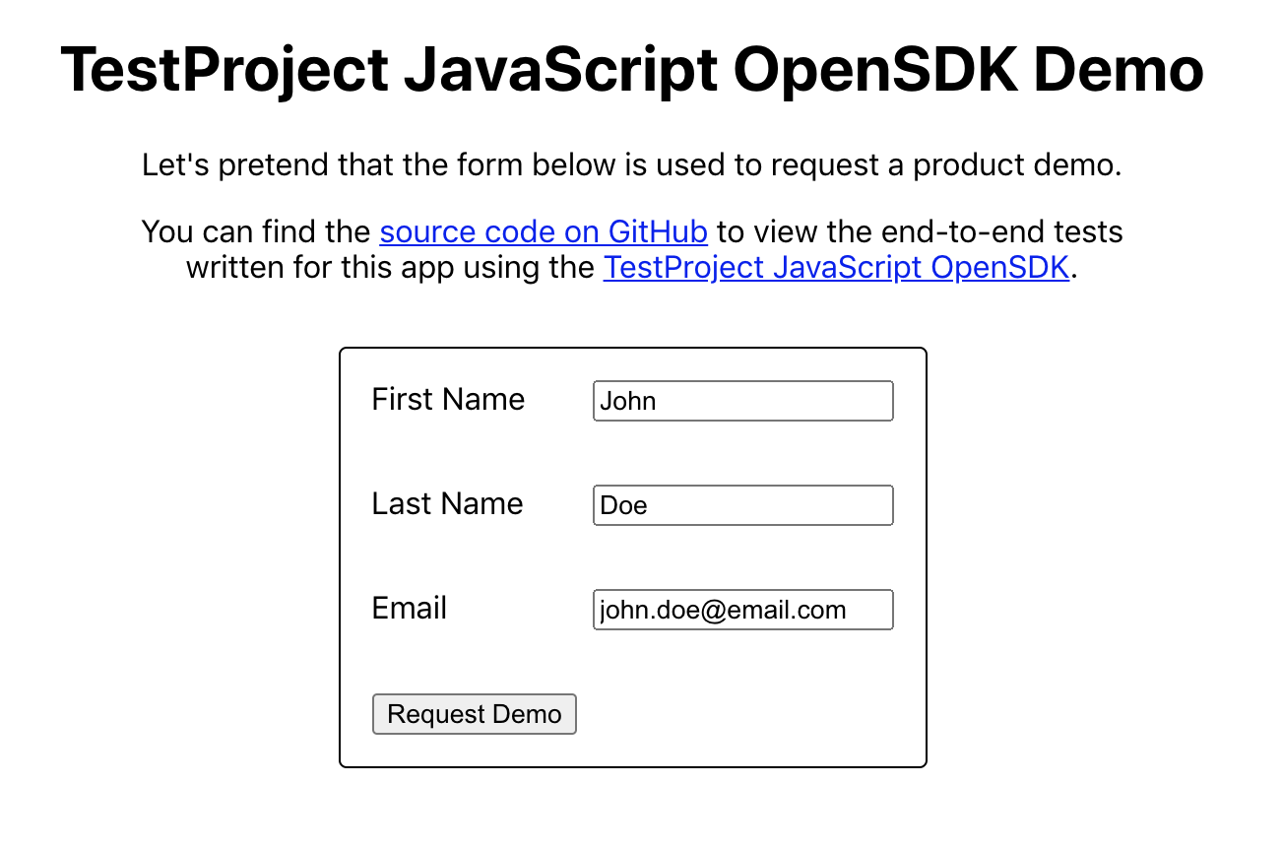Image resolution: width=1282 pixels, height=849 pixels.
Task: Click the Last Name label
Action: [x=447, y=503]
